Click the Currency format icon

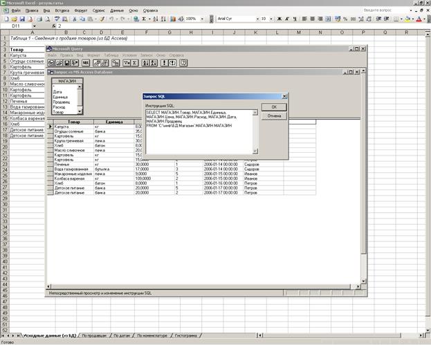(338, 19)
